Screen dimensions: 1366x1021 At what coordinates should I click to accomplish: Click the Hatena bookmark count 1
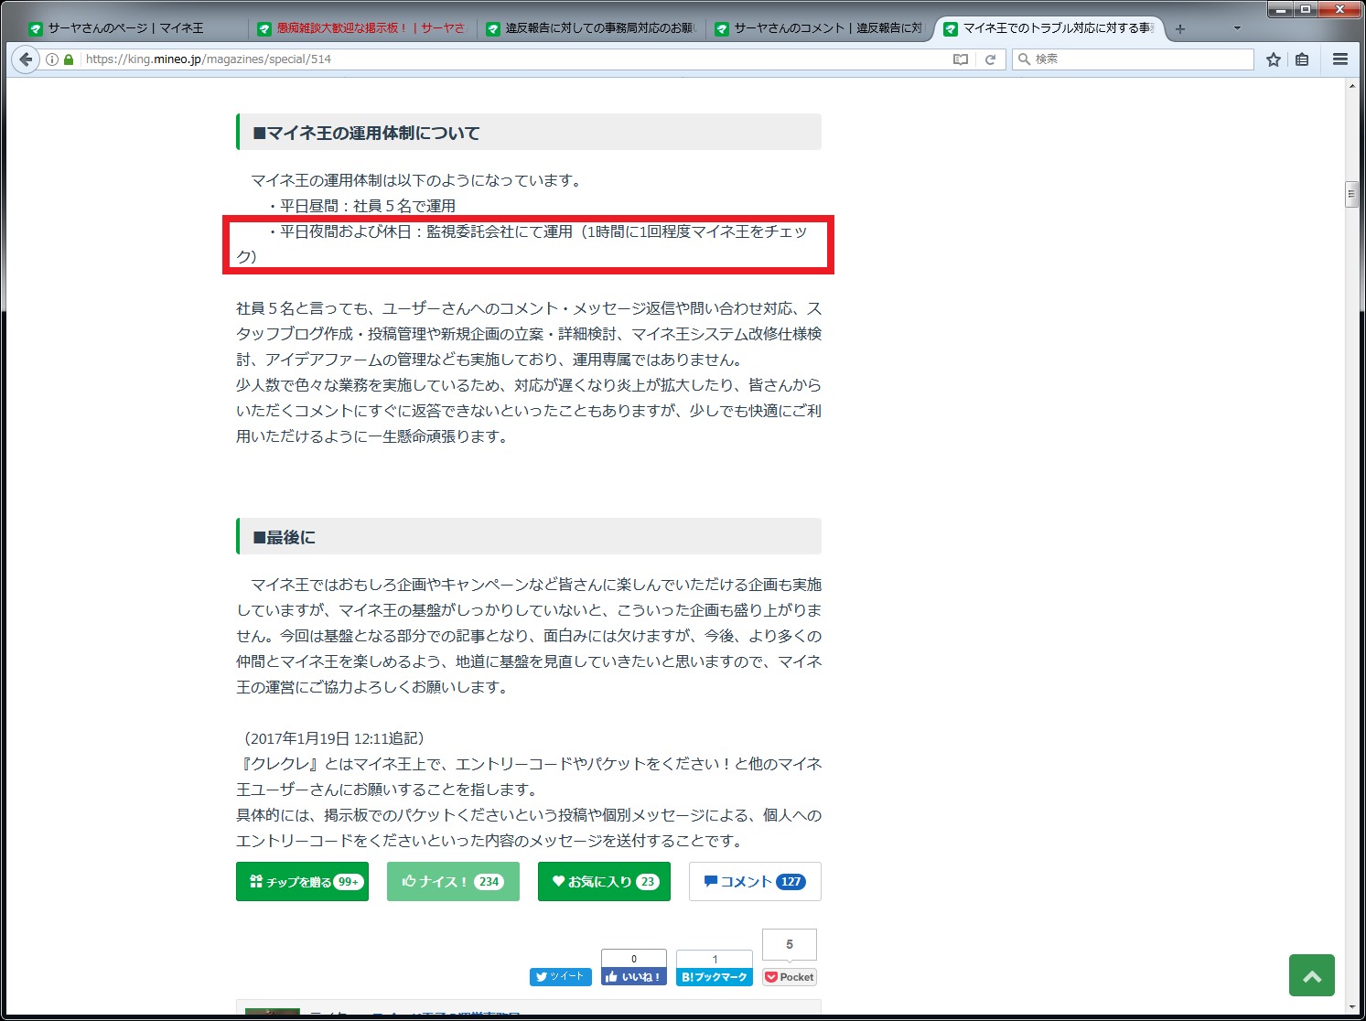pyautogui.click(x=715, y=959)
